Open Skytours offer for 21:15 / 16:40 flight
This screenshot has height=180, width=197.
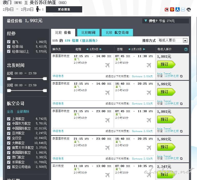(142, 159)
